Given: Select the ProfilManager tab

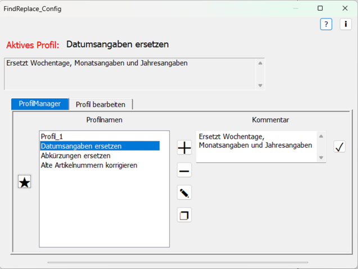Looking at the screenshot, I should pos(40,104).
